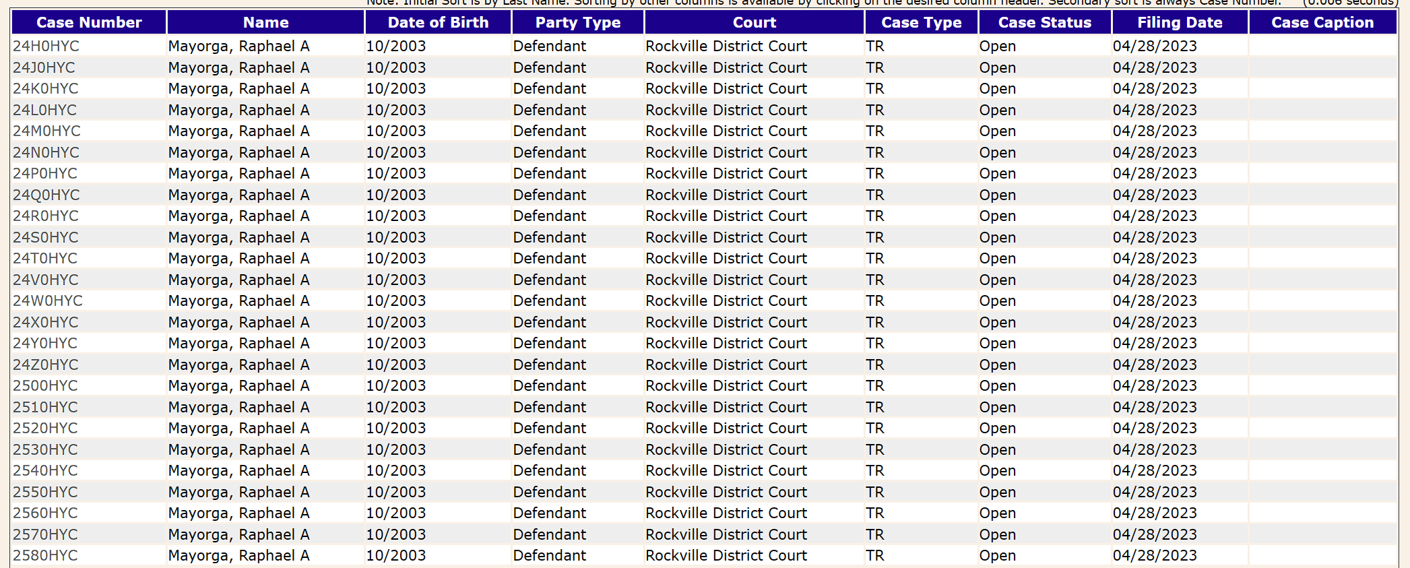1410x568 pixels.
Task: Click the Case Caption column header
Action: (1322, 22)
